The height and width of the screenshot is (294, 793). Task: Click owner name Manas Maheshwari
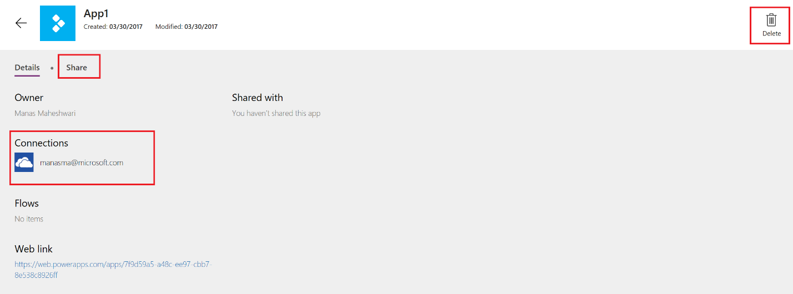(x=45, y=113)
